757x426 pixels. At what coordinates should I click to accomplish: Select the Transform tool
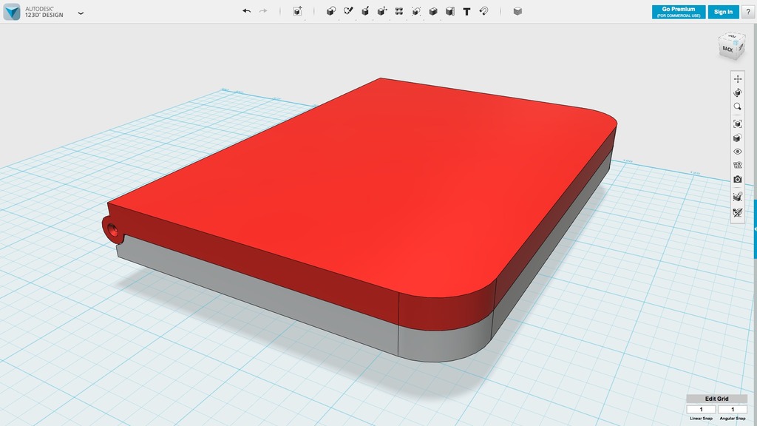tap(298, 11)
